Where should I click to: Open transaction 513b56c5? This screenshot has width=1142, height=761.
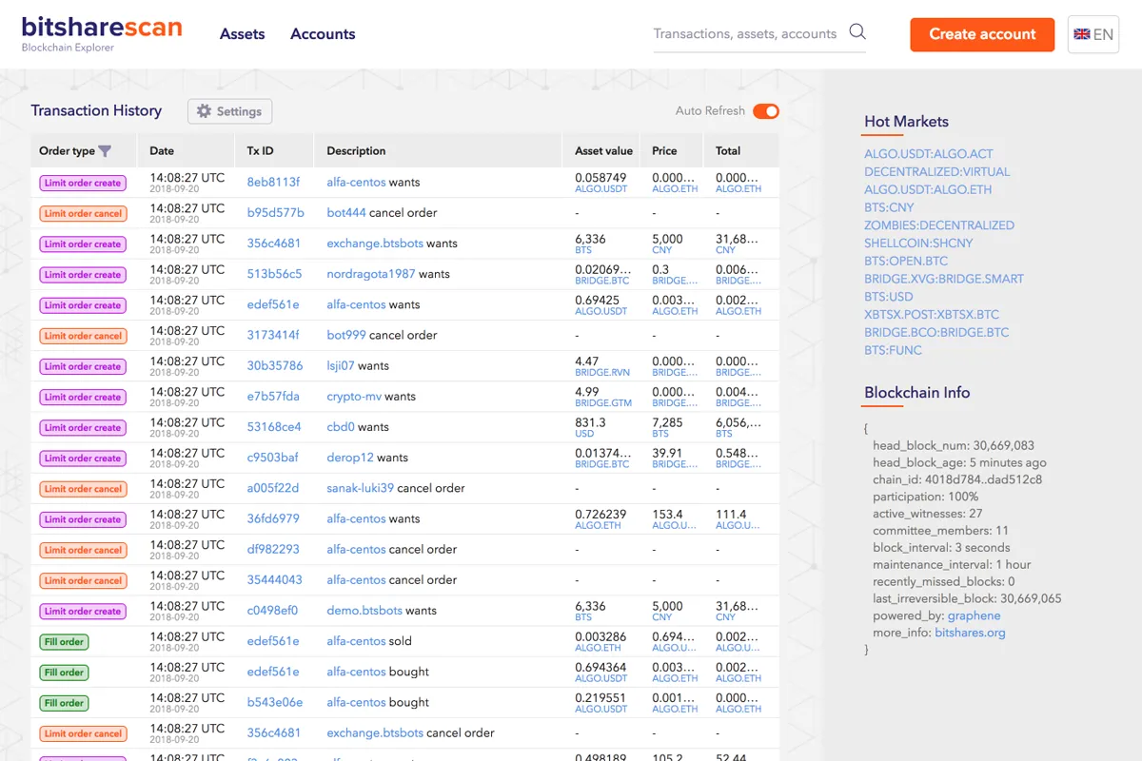pyautogui.click(x=274, y=274)
